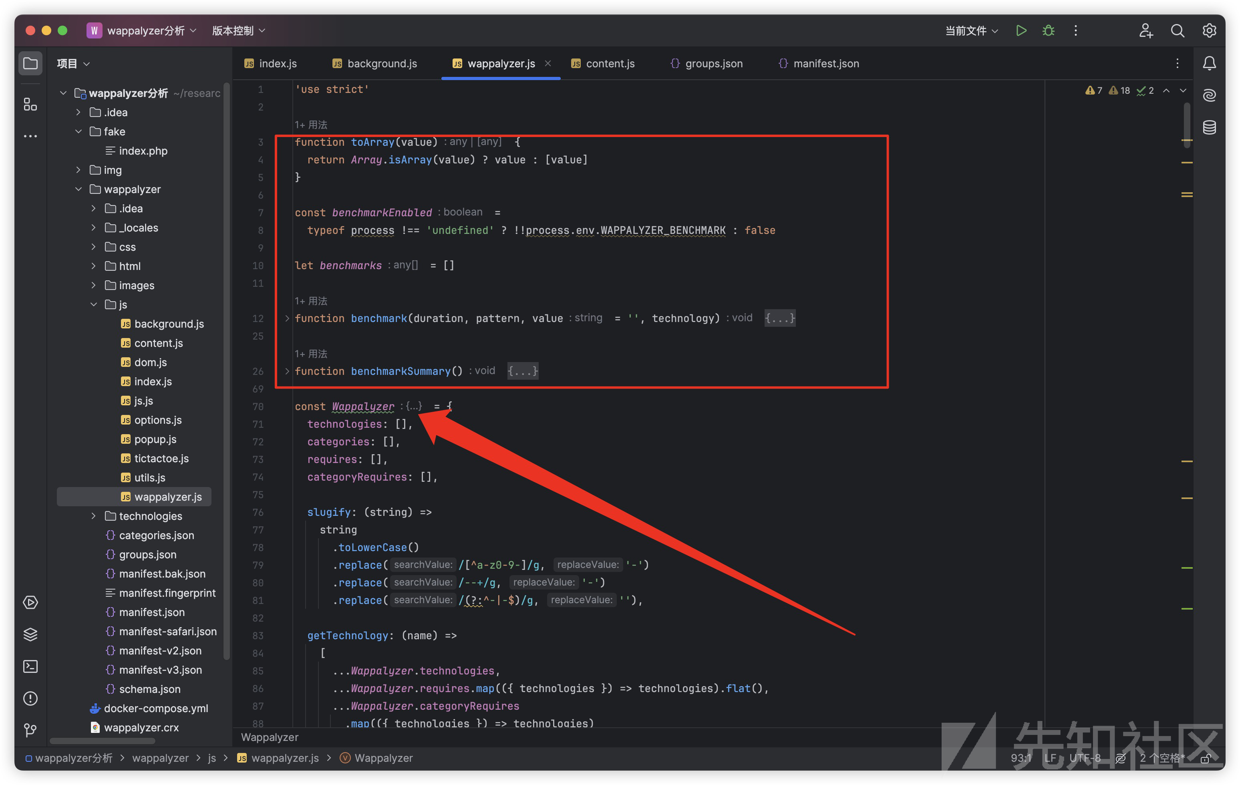Jump to previous highlighted problem arrow

(x=1166, y=91)
